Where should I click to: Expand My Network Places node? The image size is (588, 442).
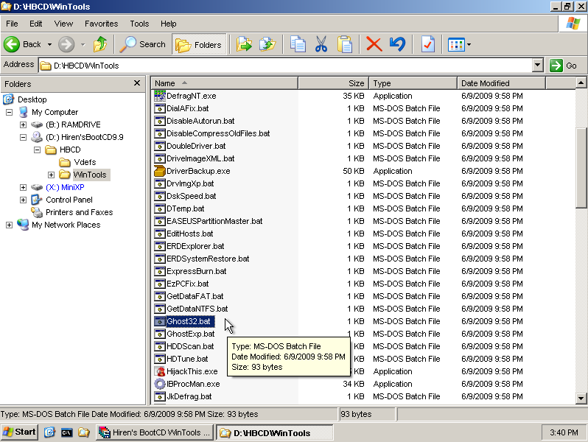click(x=9, y=225)
